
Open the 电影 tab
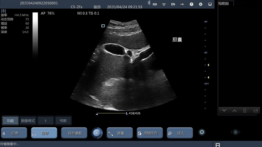point(63,121)
